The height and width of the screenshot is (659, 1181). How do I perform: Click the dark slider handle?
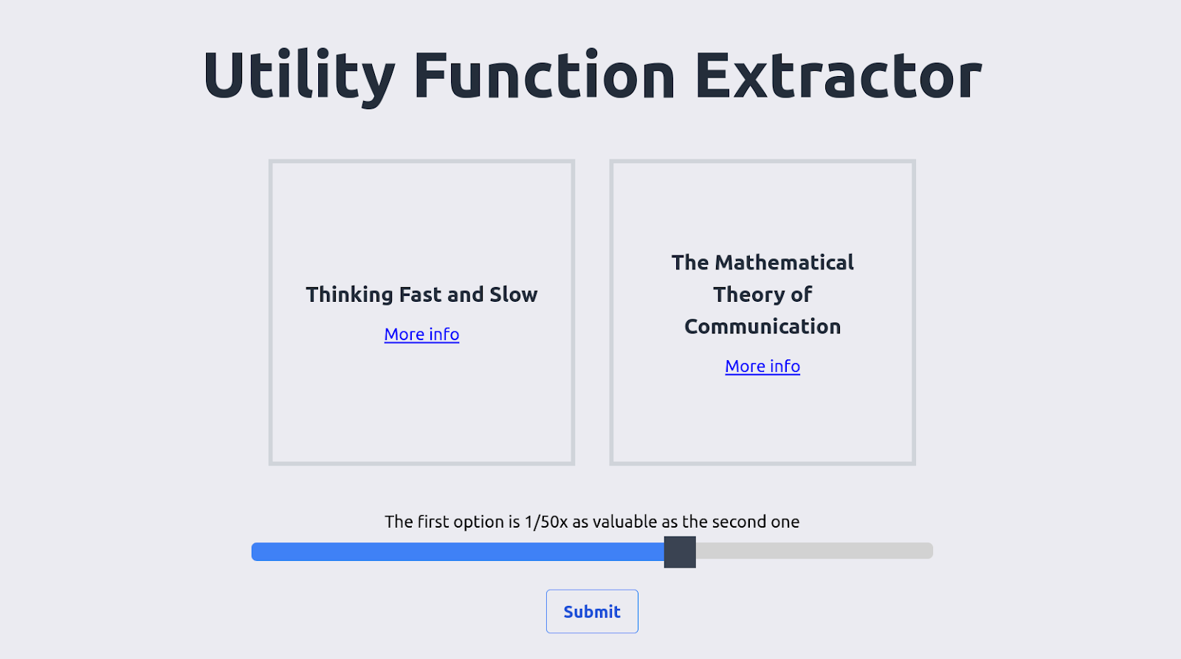[680, 552]
